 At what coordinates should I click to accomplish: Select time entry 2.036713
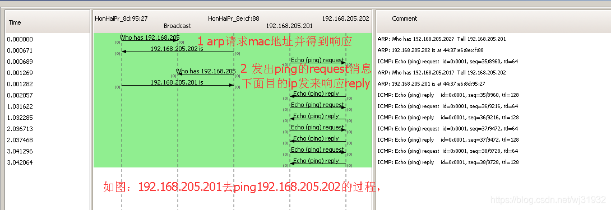20,129
